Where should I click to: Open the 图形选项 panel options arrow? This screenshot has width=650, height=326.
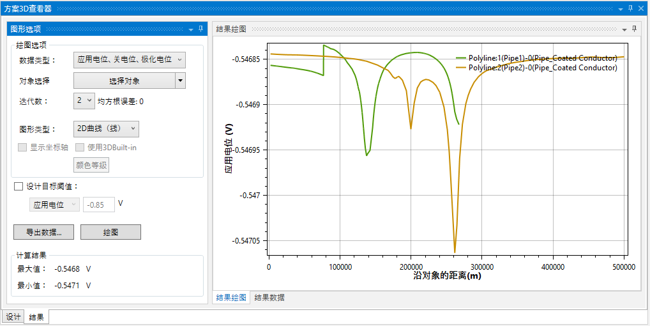[x=190, y=29]
